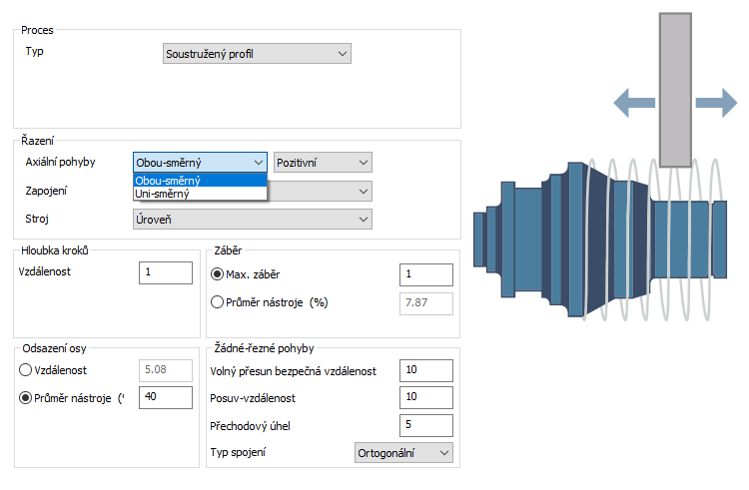Viewport: 749px width, 490px height.
Task: Open the Typ dropdown showing Soustružený profil
Action: pyautogui.click(x=257, y=54)
